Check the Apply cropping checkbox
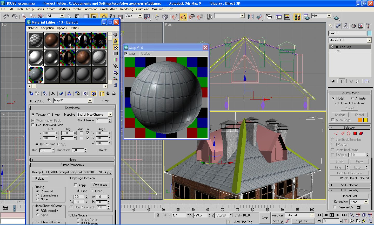The image size is (374, 225). click(76, 185)
